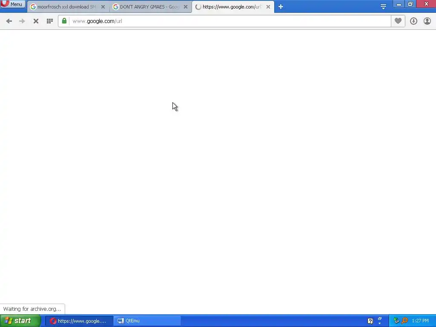Go back with the back arrow
Image resolution: width=436 pixels, height=327 pixels.
point(9,21)
